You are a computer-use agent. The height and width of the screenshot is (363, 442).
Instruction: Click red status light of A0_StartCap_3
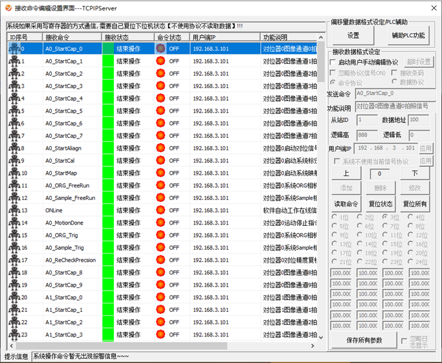[x=160, y=86]
